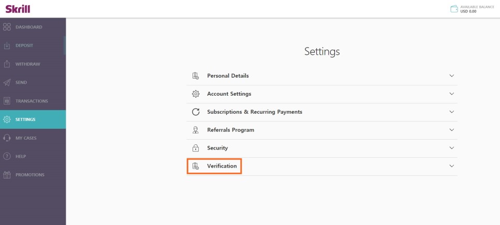Click the My Cases headset icon

click(x=7, y=138)
